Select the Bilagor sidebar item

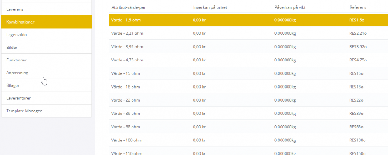(x=46, y=85)
